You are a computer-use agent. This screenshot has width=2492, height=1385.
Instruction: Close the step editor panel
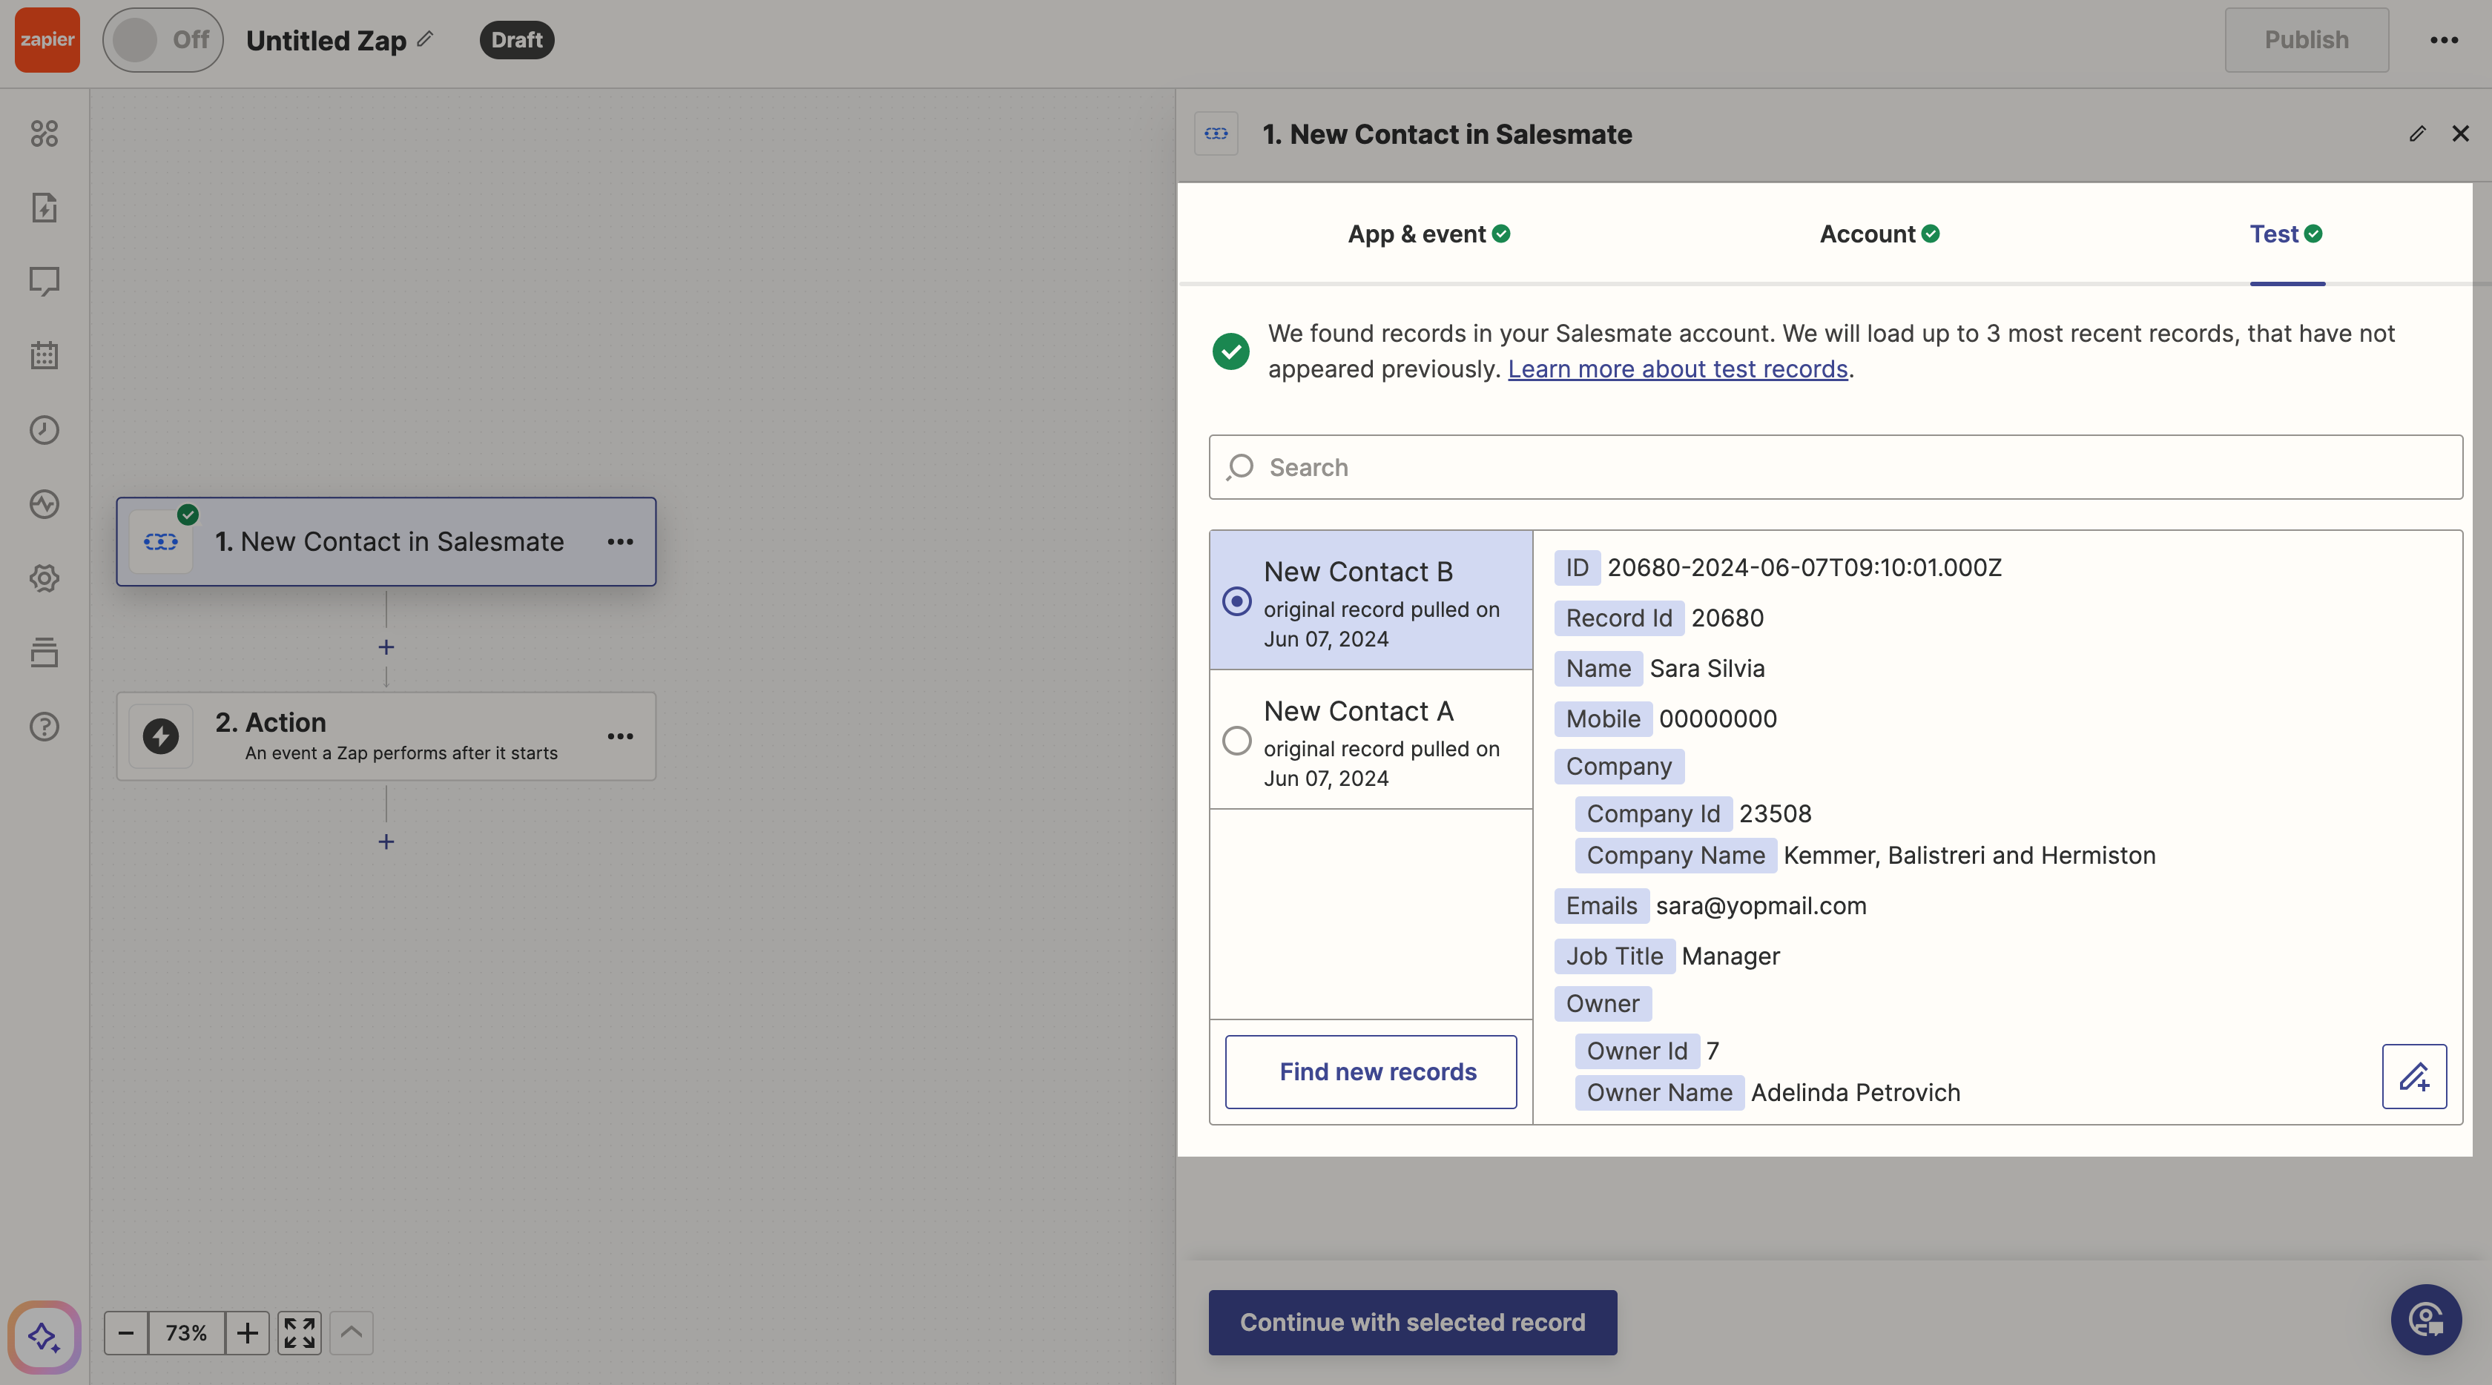click(2461, 133)
